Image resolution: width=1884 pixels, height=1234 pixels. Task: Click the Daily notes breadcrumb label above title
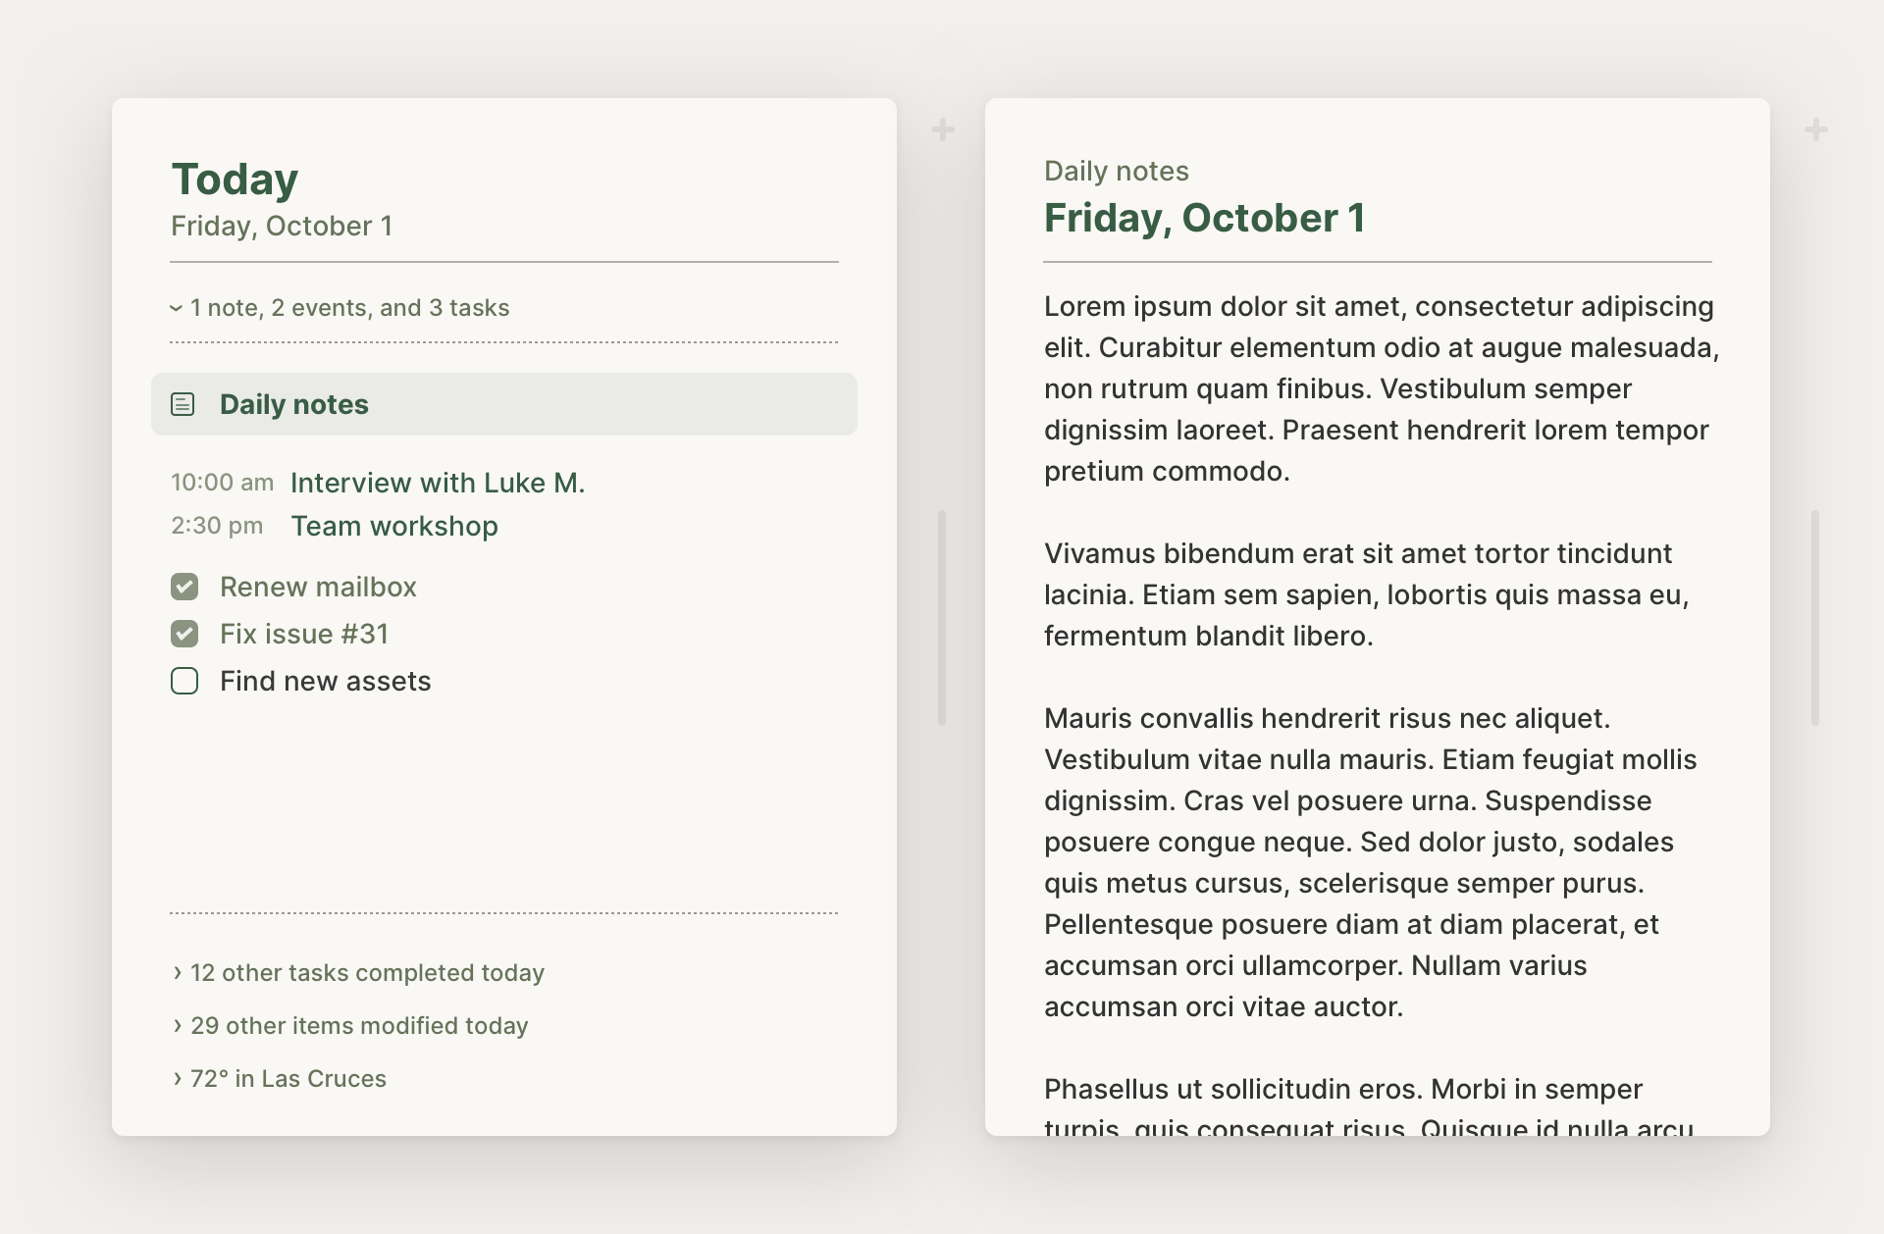(x=1117, y=171)
